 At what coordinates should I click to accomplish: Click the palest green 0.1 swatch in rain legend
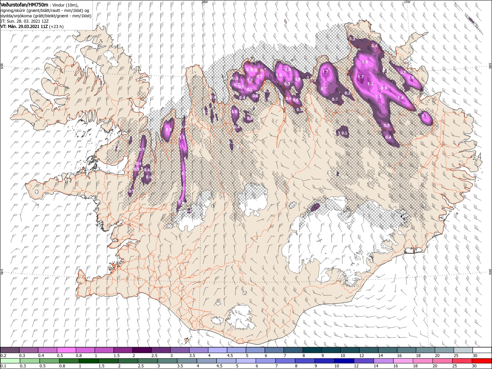(x=10, y=360)
